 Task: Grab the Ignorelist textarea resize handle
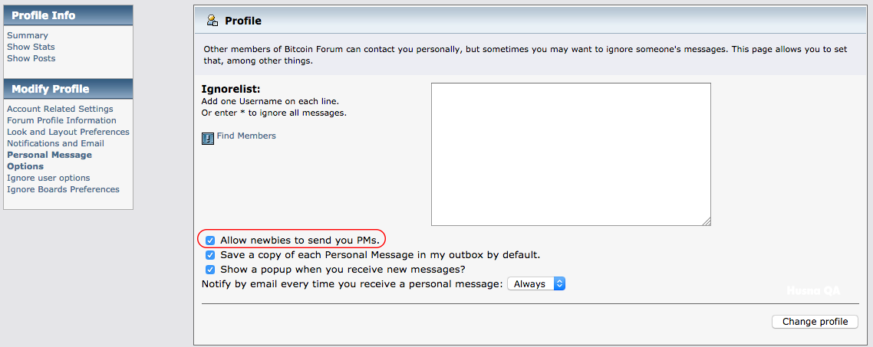(x=707, y=222)
